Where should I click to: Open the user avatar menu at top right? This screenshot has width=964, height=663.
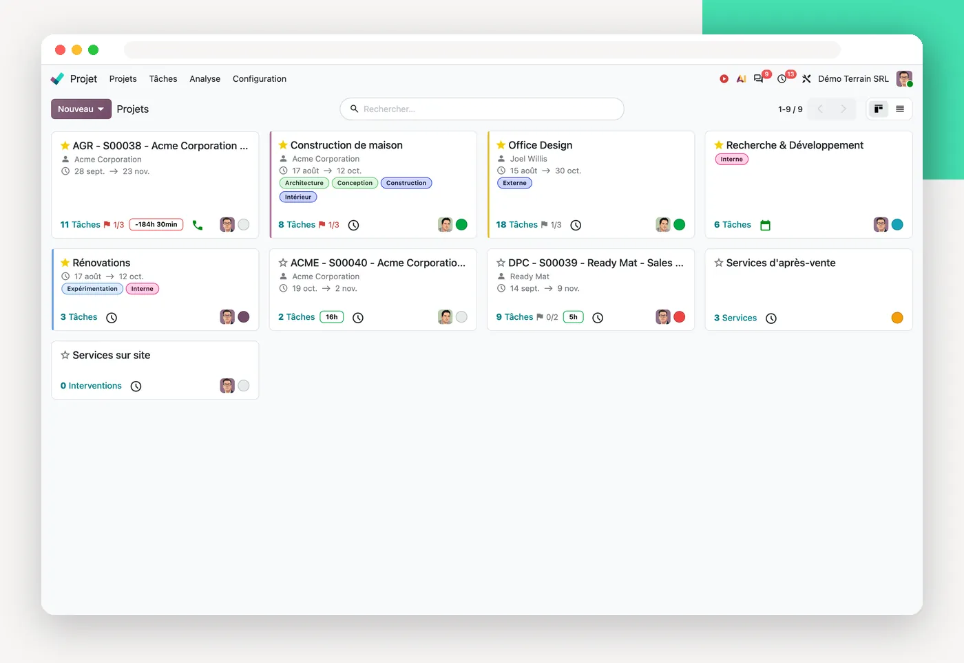click(904, 79)
